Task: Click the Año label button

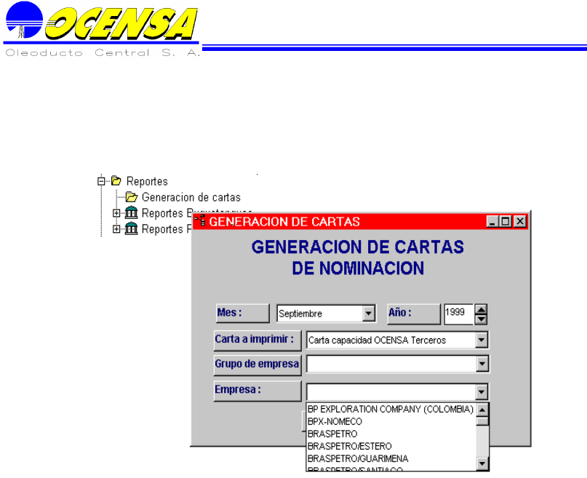Action: pyautogui.click(x=414, y=314)
